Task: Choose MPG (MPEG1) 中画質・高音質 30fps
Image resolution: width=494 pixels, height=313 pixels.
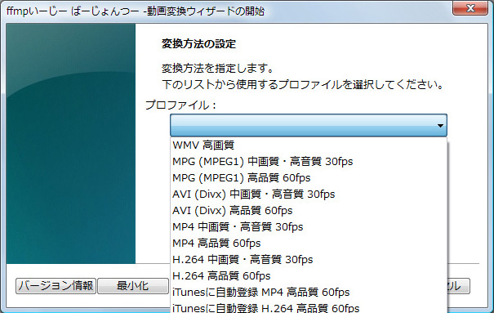Action: [309, 162]
